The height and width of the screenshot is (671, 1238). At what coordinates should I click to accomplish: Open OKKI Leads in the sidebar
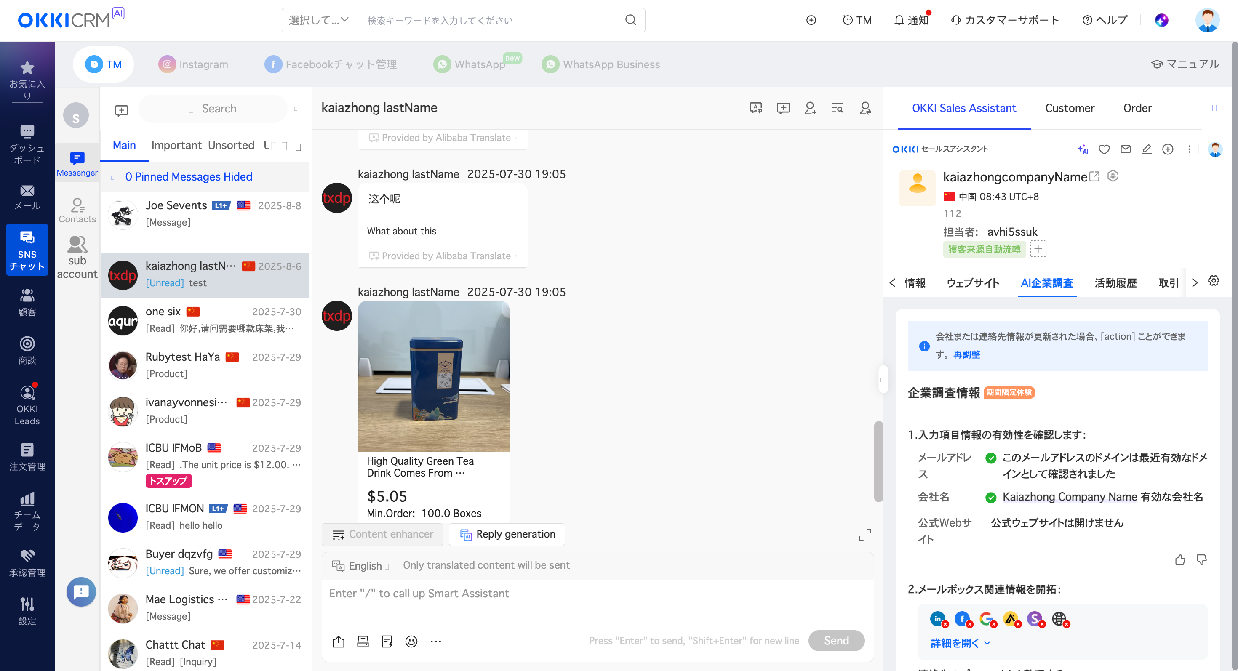27,405
